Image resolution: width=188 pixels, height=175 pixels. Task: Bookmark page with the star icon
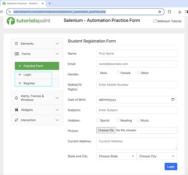[x=160, y=12]
